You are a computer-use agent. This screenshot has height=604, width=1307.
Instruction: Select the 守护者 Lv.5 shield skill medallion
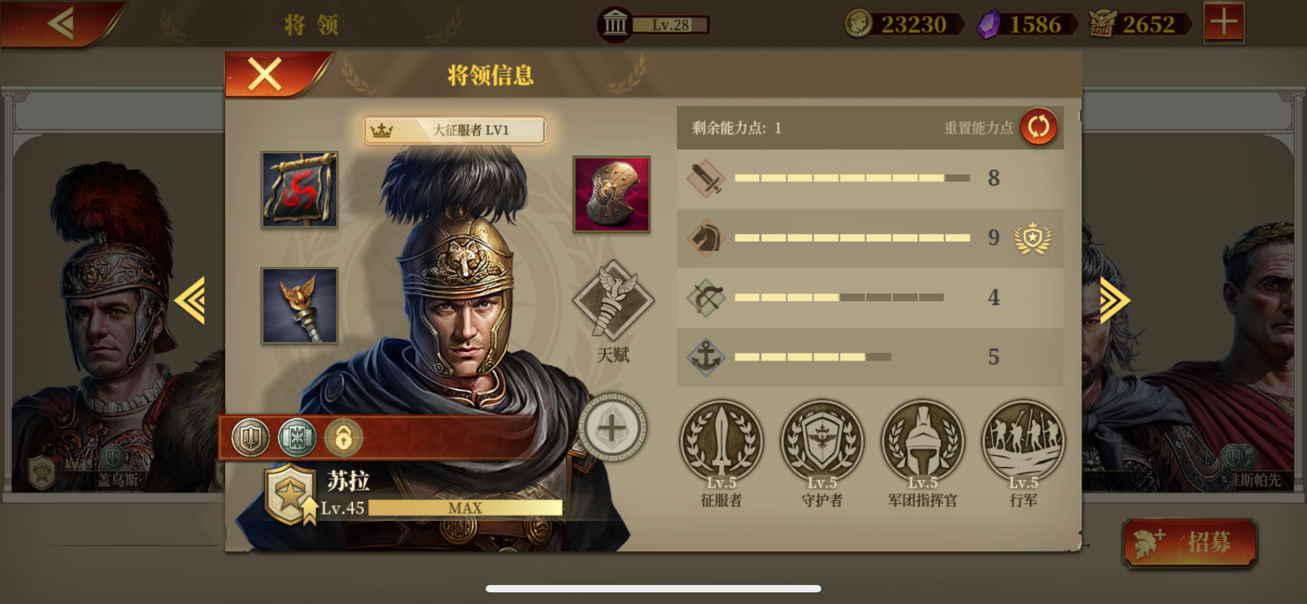click(x=821, y=441)
